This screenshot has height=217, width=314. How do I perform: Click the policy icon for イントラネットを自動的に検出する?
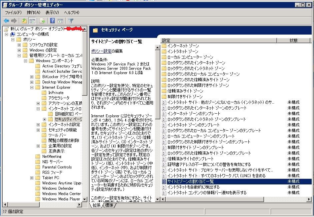[x=164, y=187]
